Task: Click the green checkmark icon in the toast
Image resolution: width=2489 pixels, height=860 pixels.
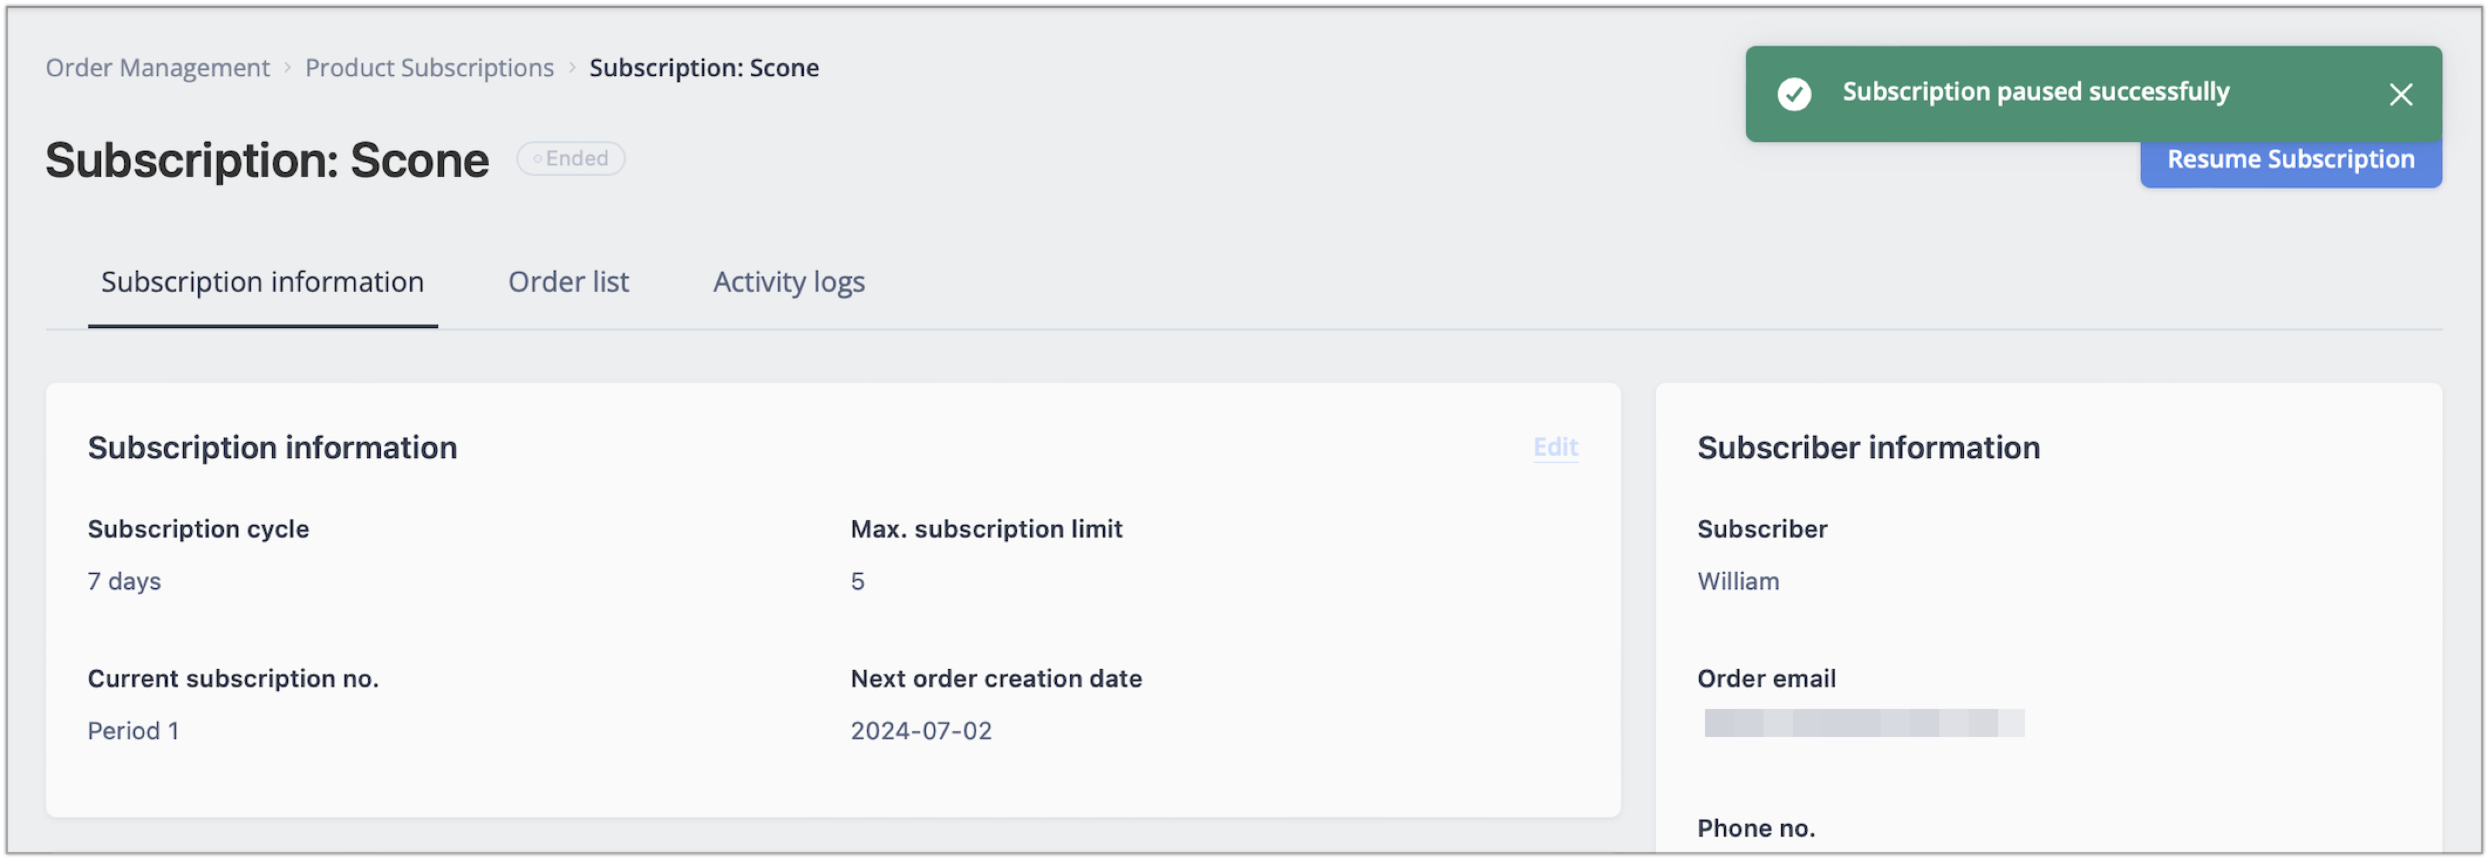Action: point(1794,94)
